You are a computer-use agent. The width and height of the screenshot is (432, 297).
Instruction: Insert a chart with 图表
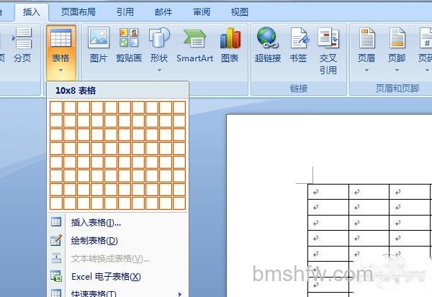tap(230, 45)
